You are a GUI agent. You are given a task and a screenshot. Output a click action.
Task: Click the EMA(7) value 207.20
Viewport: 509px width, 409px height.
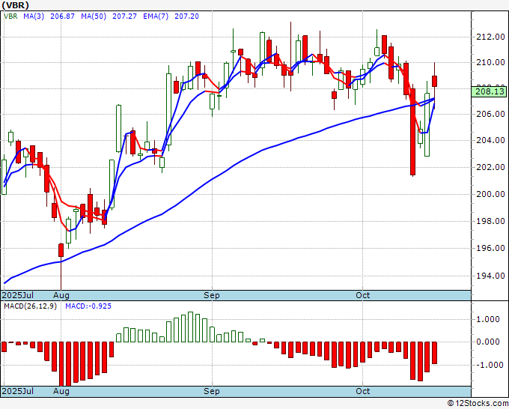tap(186, 16)
